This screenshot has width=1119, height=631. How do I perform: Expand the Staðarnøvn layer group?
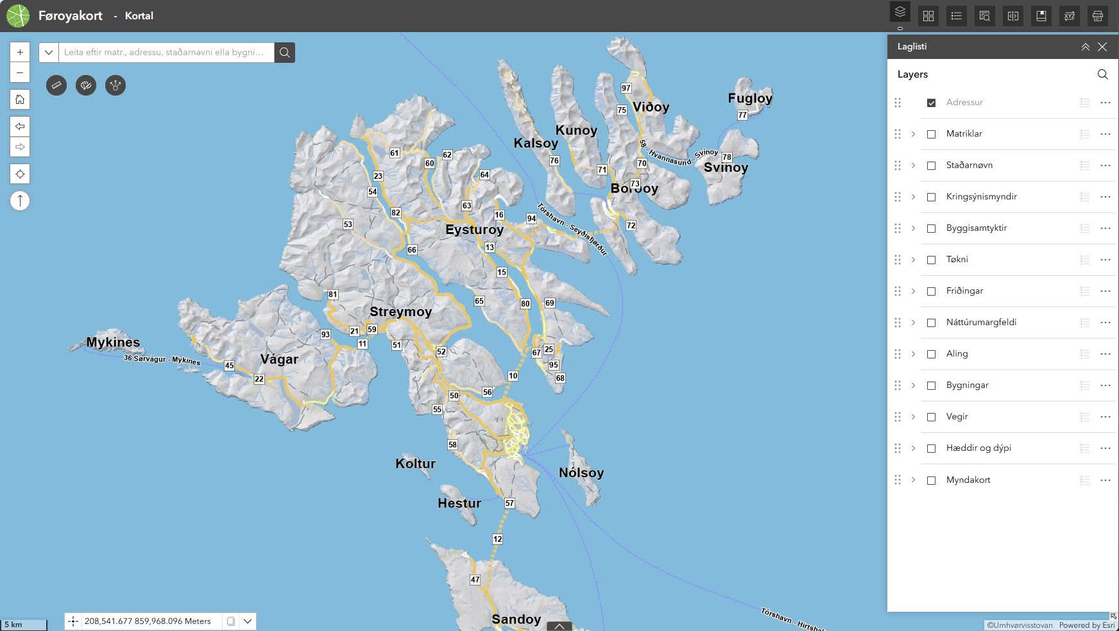click(x=913, y=165)
